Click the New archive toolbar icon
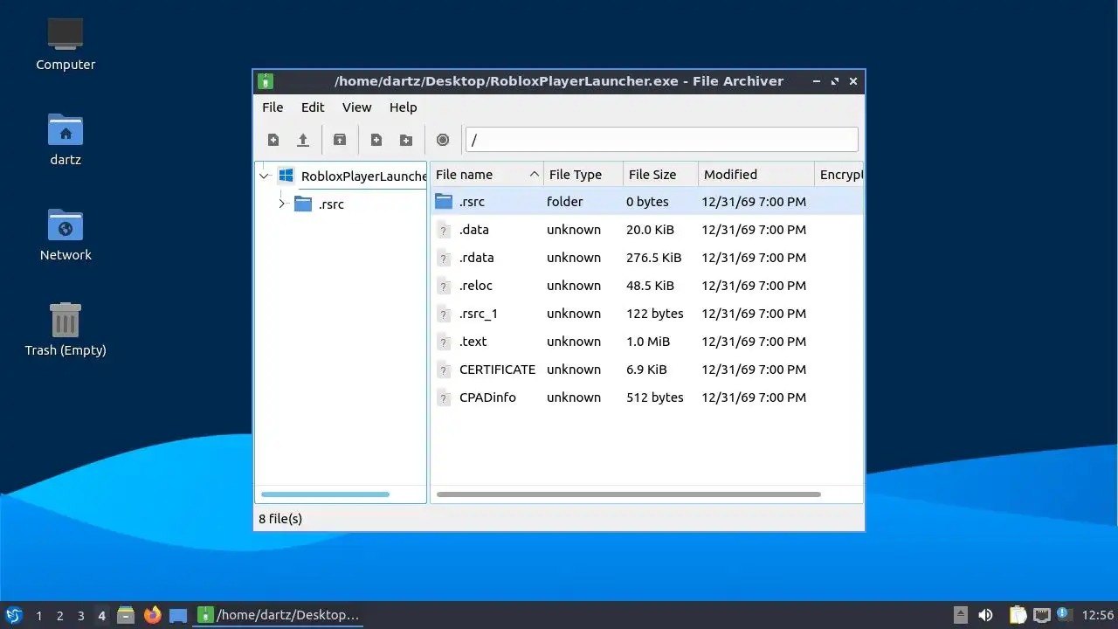The image size is (1118, 629). point(273,140)
